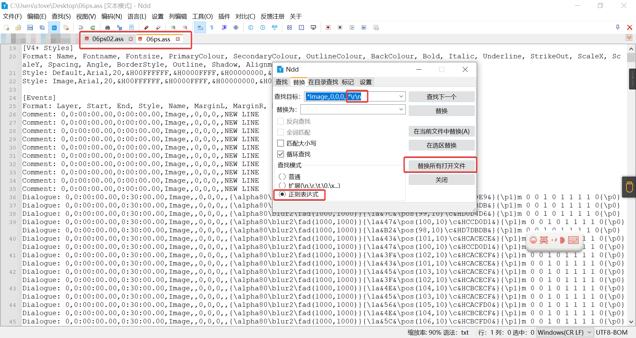Click the 替换所有打开文件 button
Viewport: 636px width, 338px height.
tap(441, 166)
